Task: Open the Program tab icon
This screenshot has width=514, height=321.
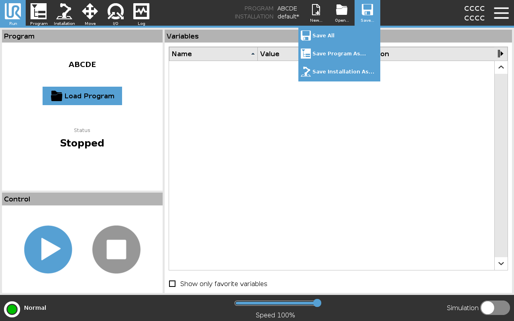Action: [x=39, y=13]
